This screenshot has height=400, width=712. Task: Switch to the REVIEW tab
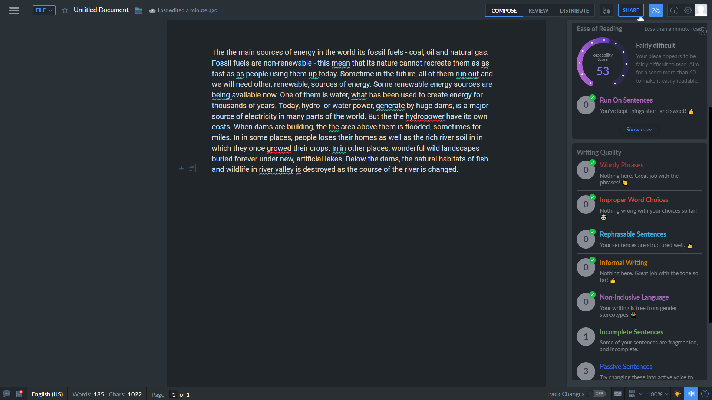tap(538, 10)
